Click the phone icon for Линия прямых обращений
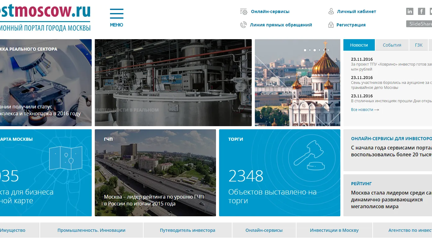The image size is (432, 243). [243, 25]
